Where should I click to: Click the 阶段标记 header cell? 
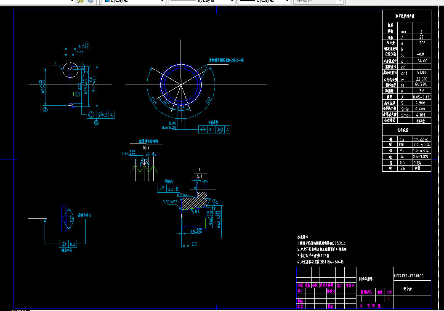pyautogui.click(x=366, y=292)
